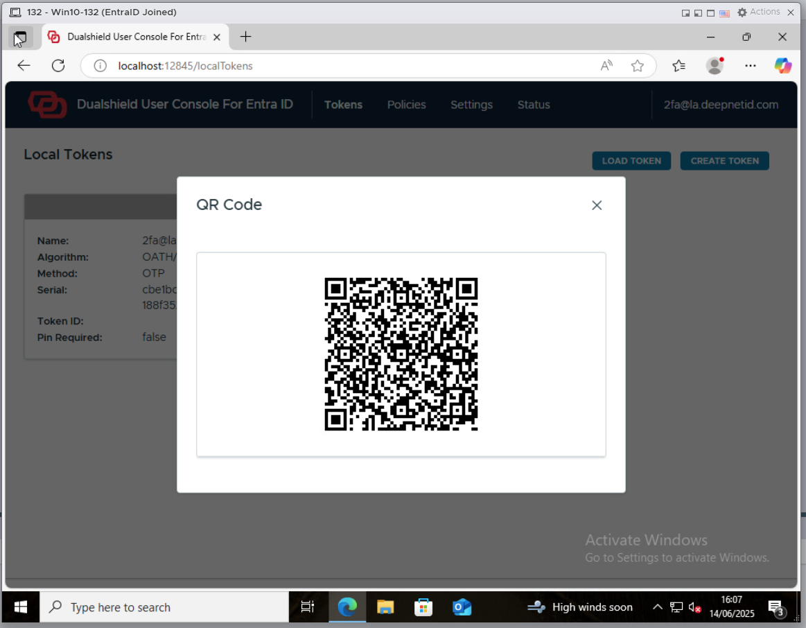The width and height of the screenshot is (806, 628).
Task: Open the favorites list icon
Action: [x=678, y=66]
